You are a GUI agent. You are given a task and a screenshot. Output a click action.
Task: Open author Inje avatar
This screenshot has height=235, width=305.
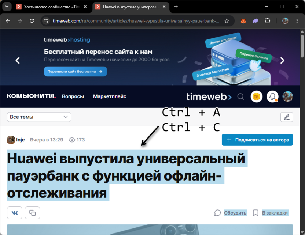[11, 140]
